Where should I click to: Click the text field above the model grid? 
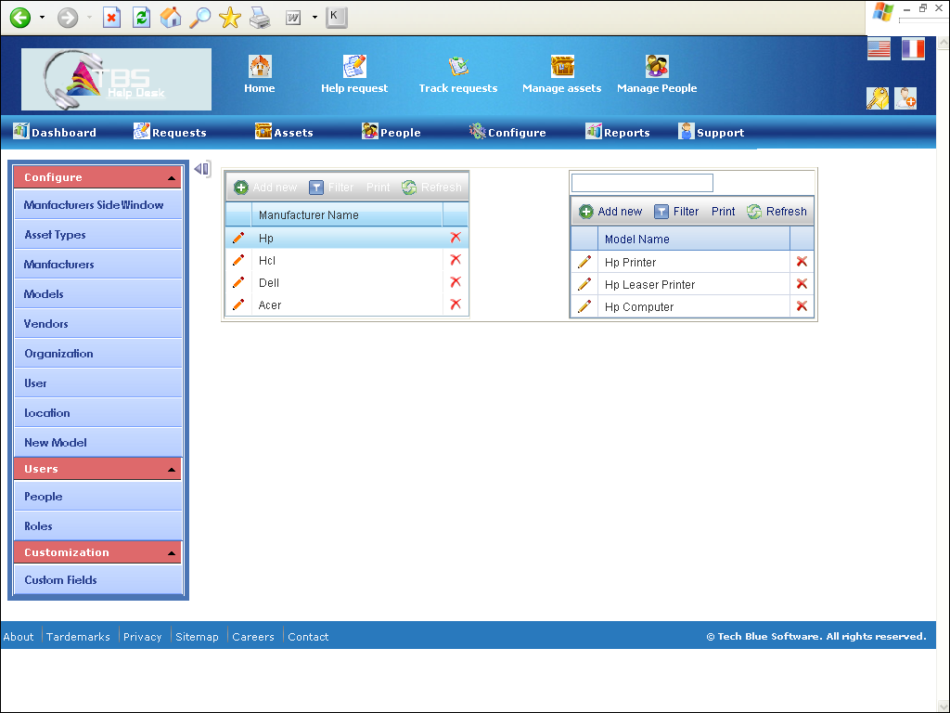pos(642,183)
